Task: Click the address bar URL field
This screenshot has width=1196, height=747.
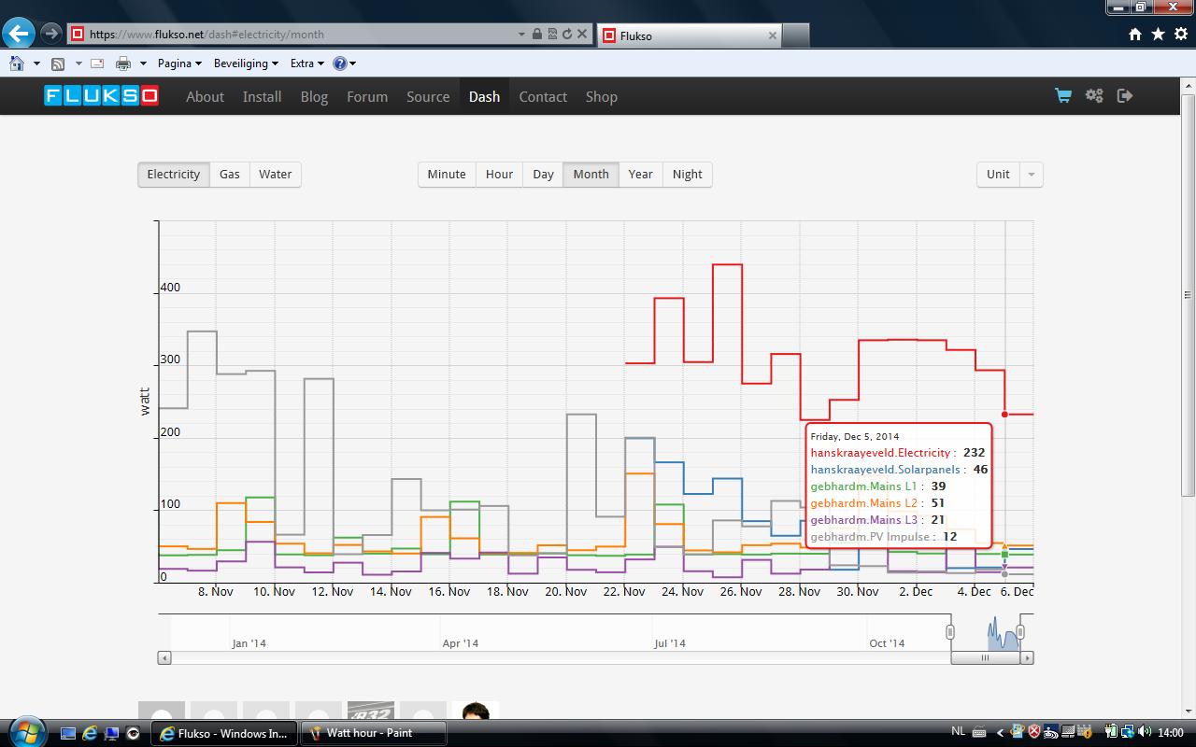Action: (x=299, y=35)
